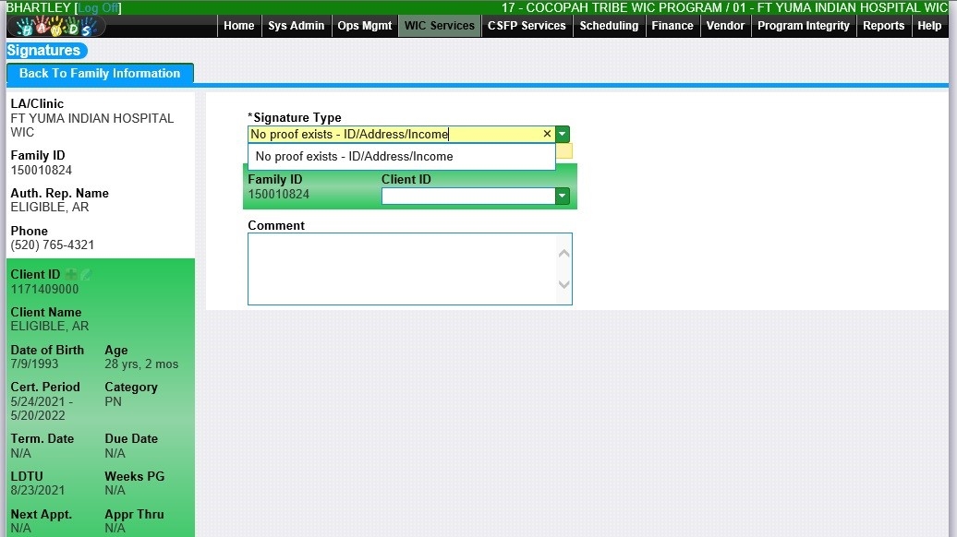Go to the Scheduling menu

click(x=609, y=26)
